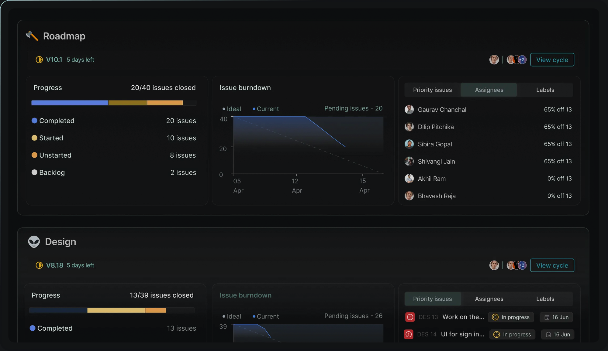Screen dimensions: 608x351
Task: Click the V8.18 cycle status icon
Action: click(x=39, y=265)
